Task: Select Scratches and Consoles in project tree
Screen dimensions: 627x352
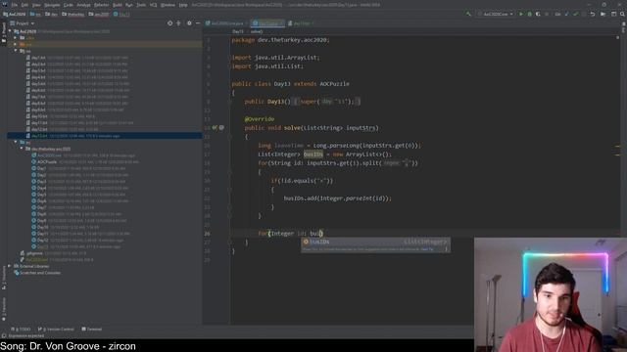Action: [x=40, y=273]
